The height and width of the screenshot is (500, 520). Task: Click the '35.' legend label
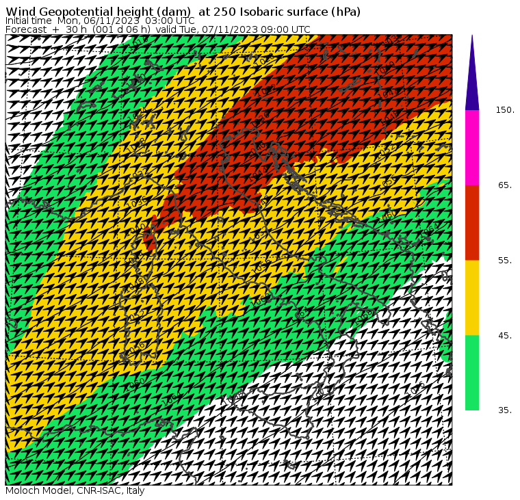coord(506,410)
